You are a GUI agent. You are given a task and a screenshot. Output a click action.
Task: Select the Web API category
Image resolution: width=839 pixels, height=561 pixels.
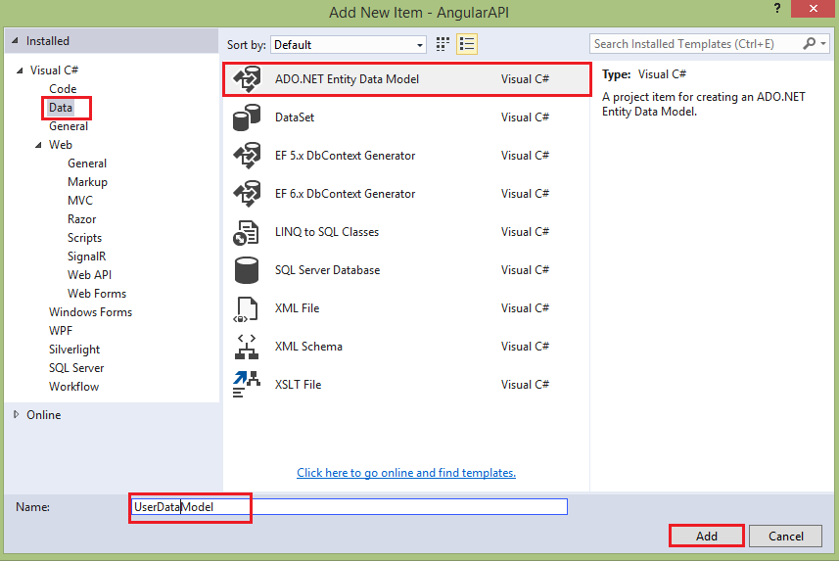pos(89,275)
